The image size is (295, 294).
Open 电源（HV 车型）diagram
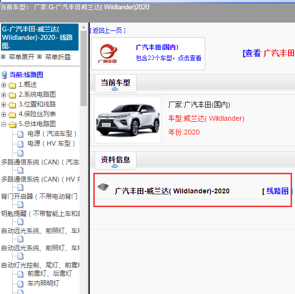(x=51, y=143)
